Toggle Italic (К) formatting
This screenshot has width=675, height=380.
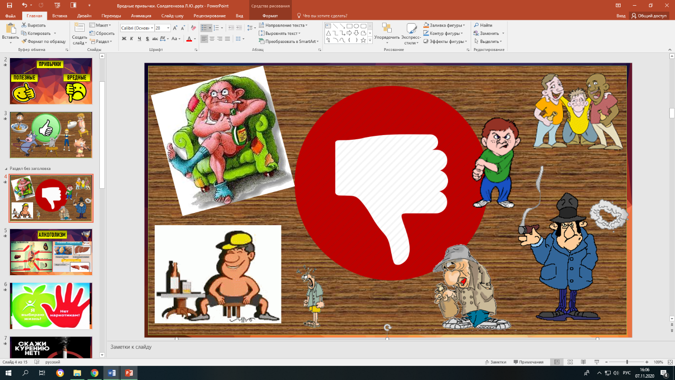point(132,39)
